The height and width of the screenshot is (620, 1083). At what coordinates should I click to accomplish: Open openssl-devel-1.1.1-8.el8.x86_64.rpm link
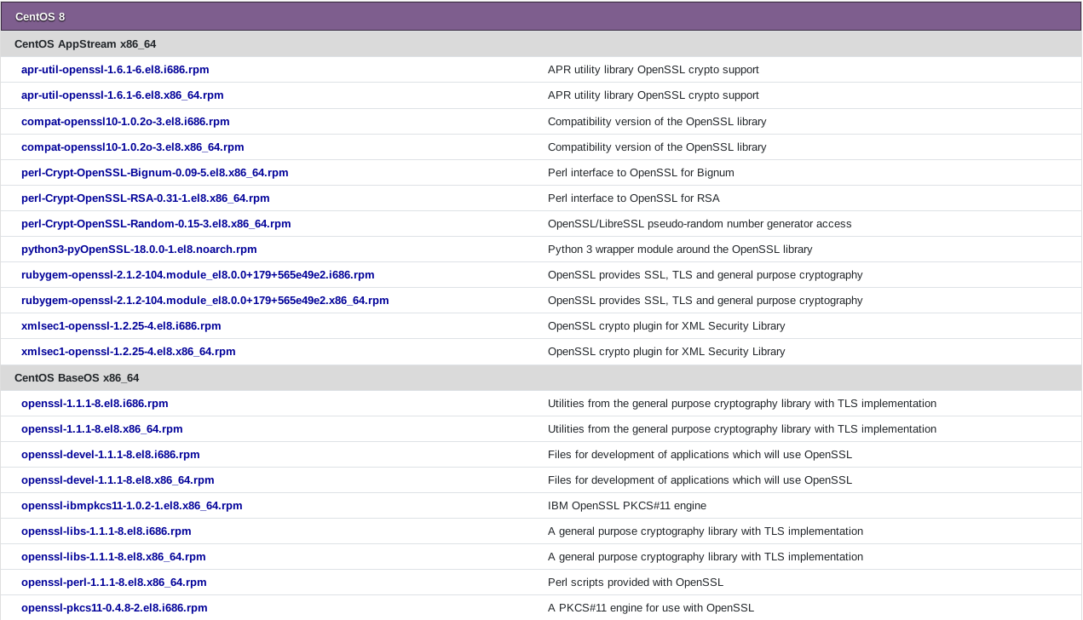(x=118, y=480)
